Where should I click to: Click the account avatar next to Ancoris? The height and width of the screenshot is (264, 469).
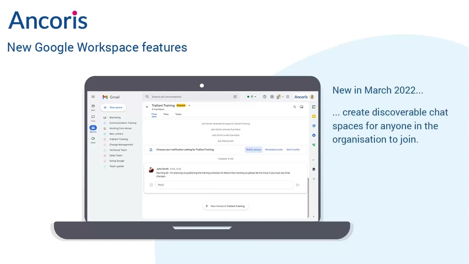(312, 97)
